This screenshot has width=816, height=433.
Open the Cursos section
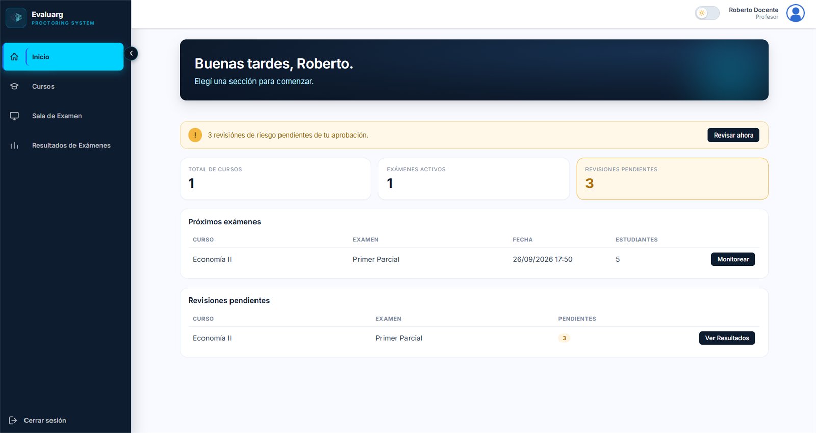63,86
